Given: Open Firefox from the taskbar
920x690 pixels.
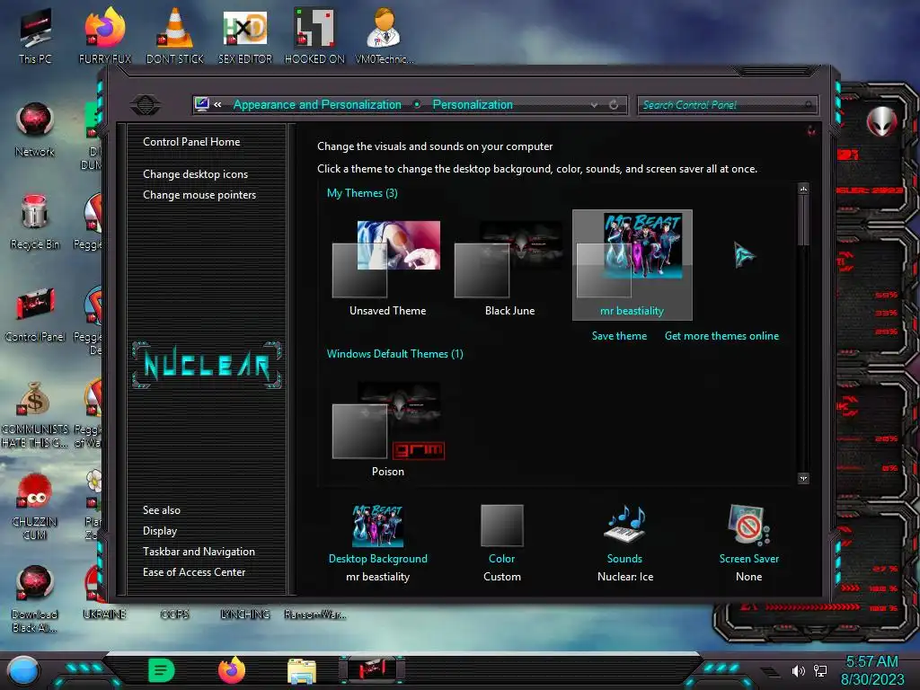Looking at the screenshot, I should tap(232, 670).
